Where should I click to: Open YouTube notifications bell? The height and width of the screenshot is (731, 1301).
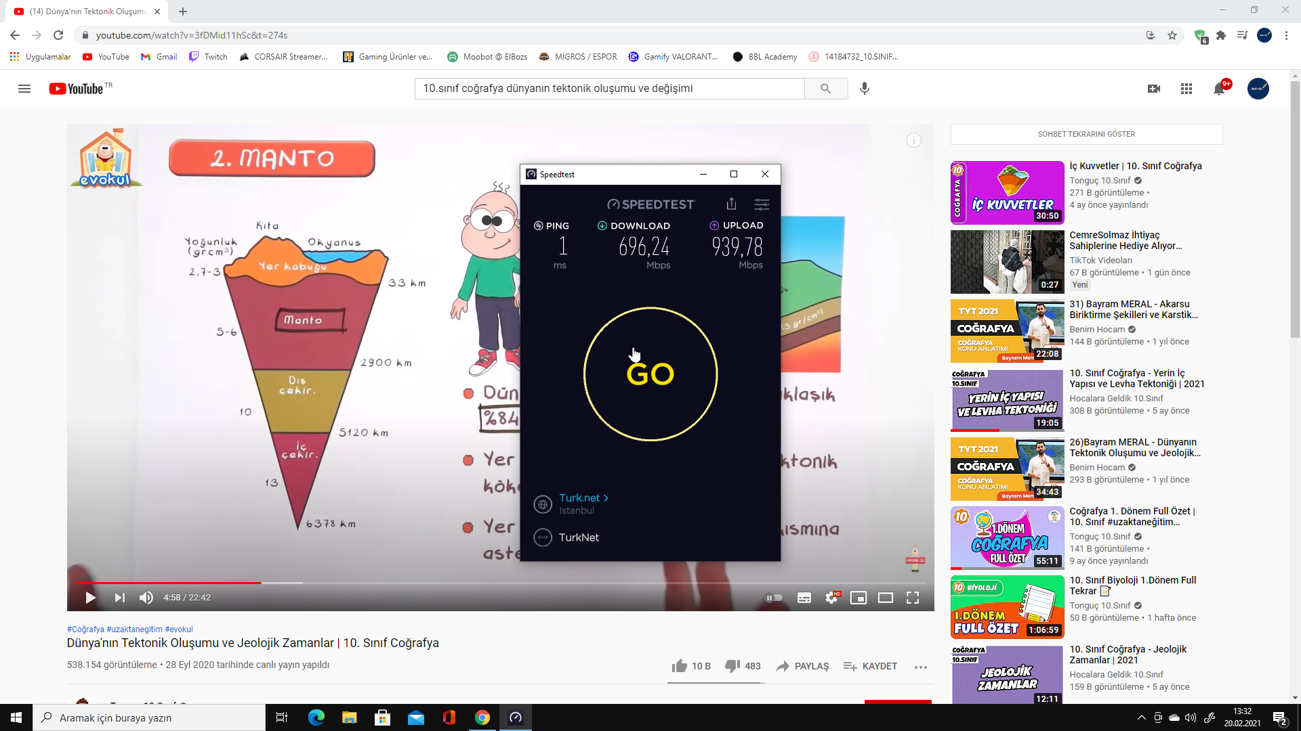point(1219,89)
